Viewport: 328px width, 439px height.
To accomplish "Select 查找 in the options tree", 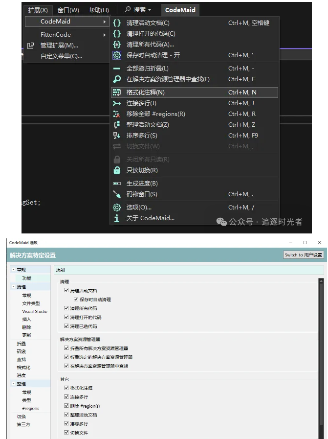I will (21, 360).
